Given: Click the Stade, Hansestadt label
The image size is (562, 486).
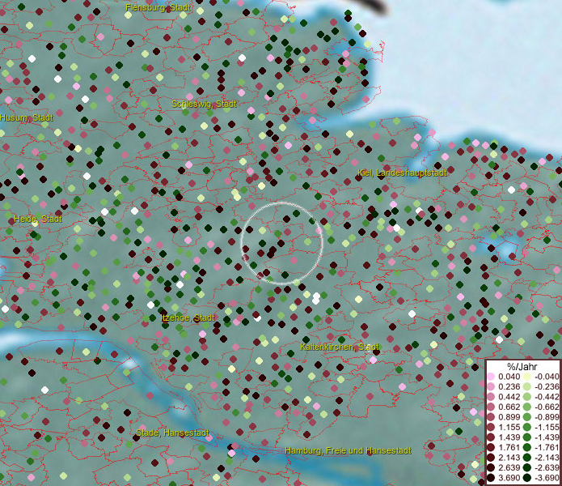Looking at the screenshot, I should 172,433.
